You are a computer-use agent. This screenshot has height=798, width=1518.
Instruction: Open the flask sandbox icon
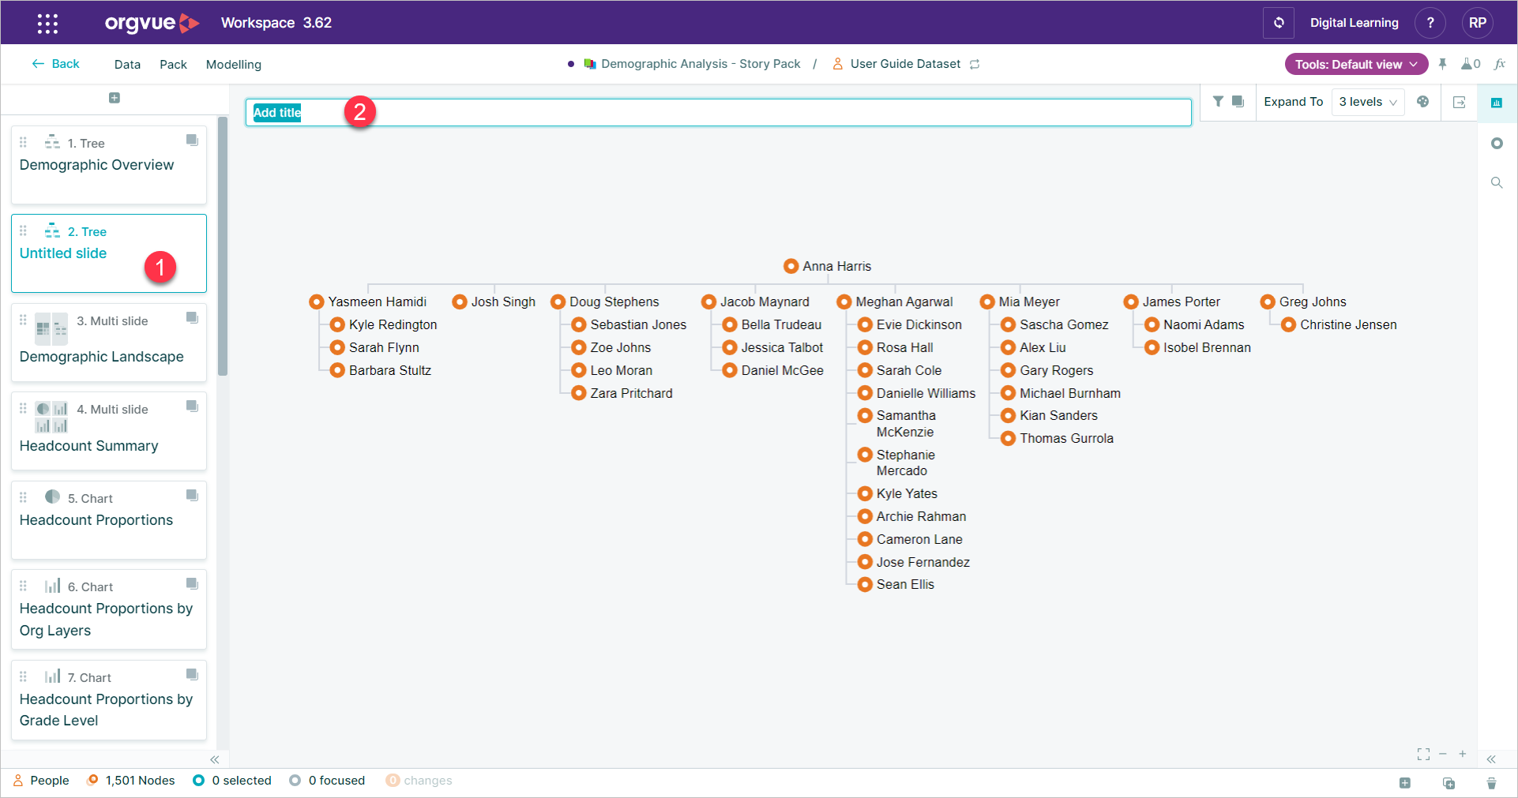(1470, 64)
